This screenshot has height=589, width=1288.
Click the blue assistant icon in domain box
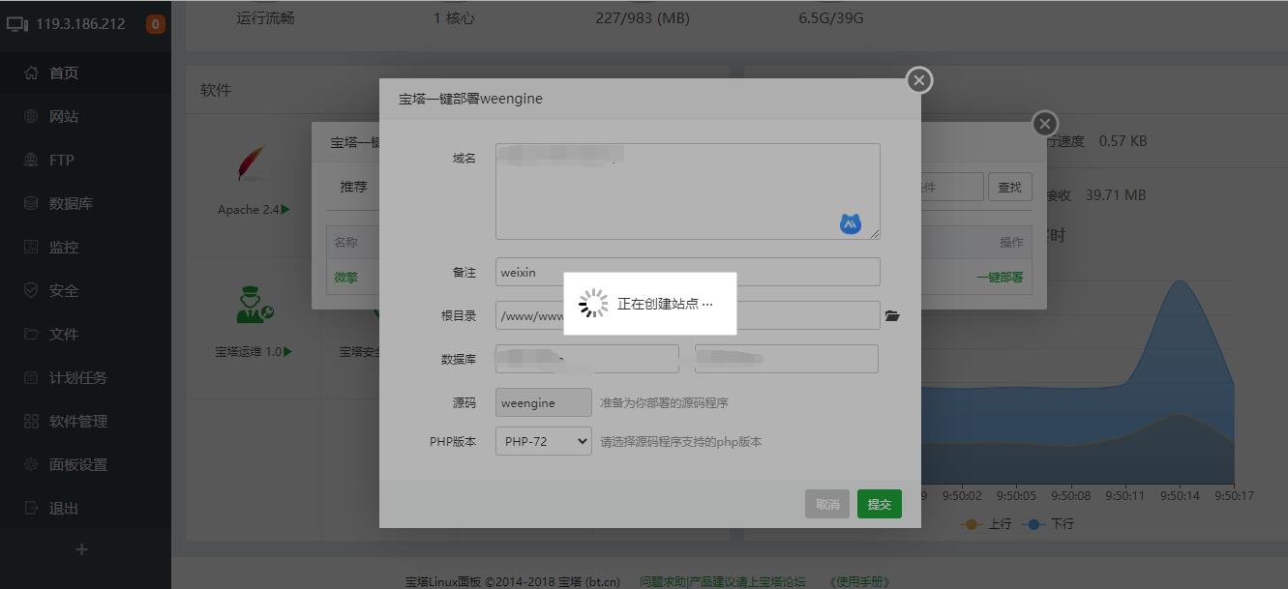(851, 224)
